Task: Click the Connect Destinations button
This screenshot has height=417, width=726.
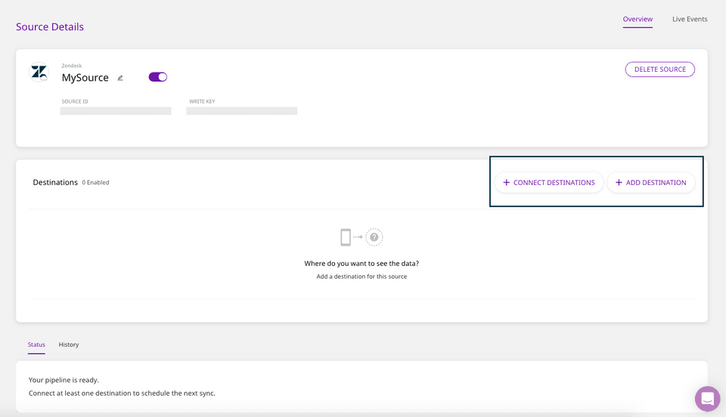Action: (x=549, y=183)
